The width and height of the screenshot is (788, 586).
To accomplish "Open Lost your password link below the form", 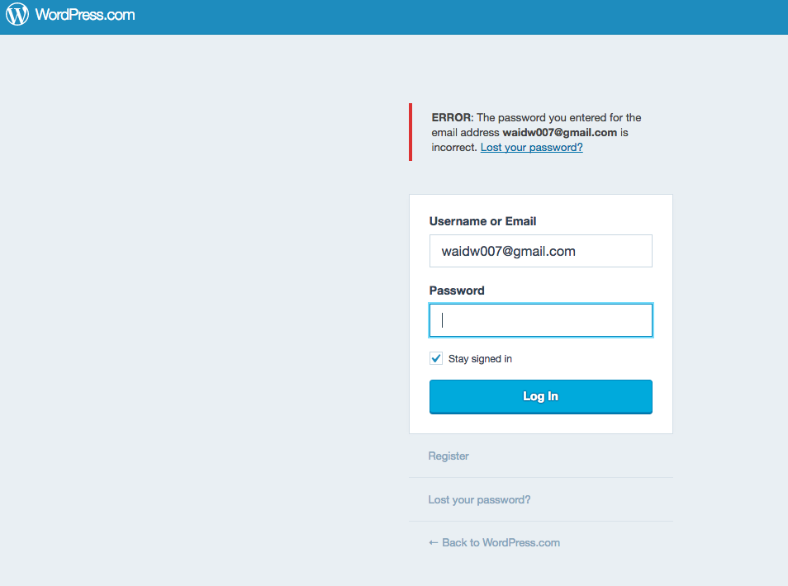I will (479, 499).
